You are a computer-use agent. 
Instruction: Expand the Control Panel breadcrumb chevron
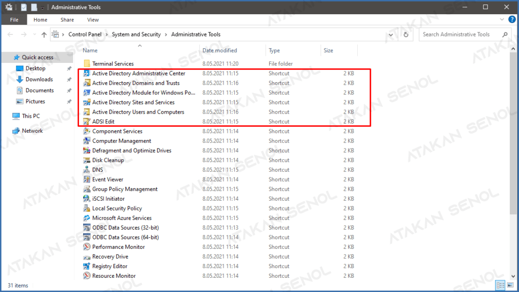(x=106, y=34)
